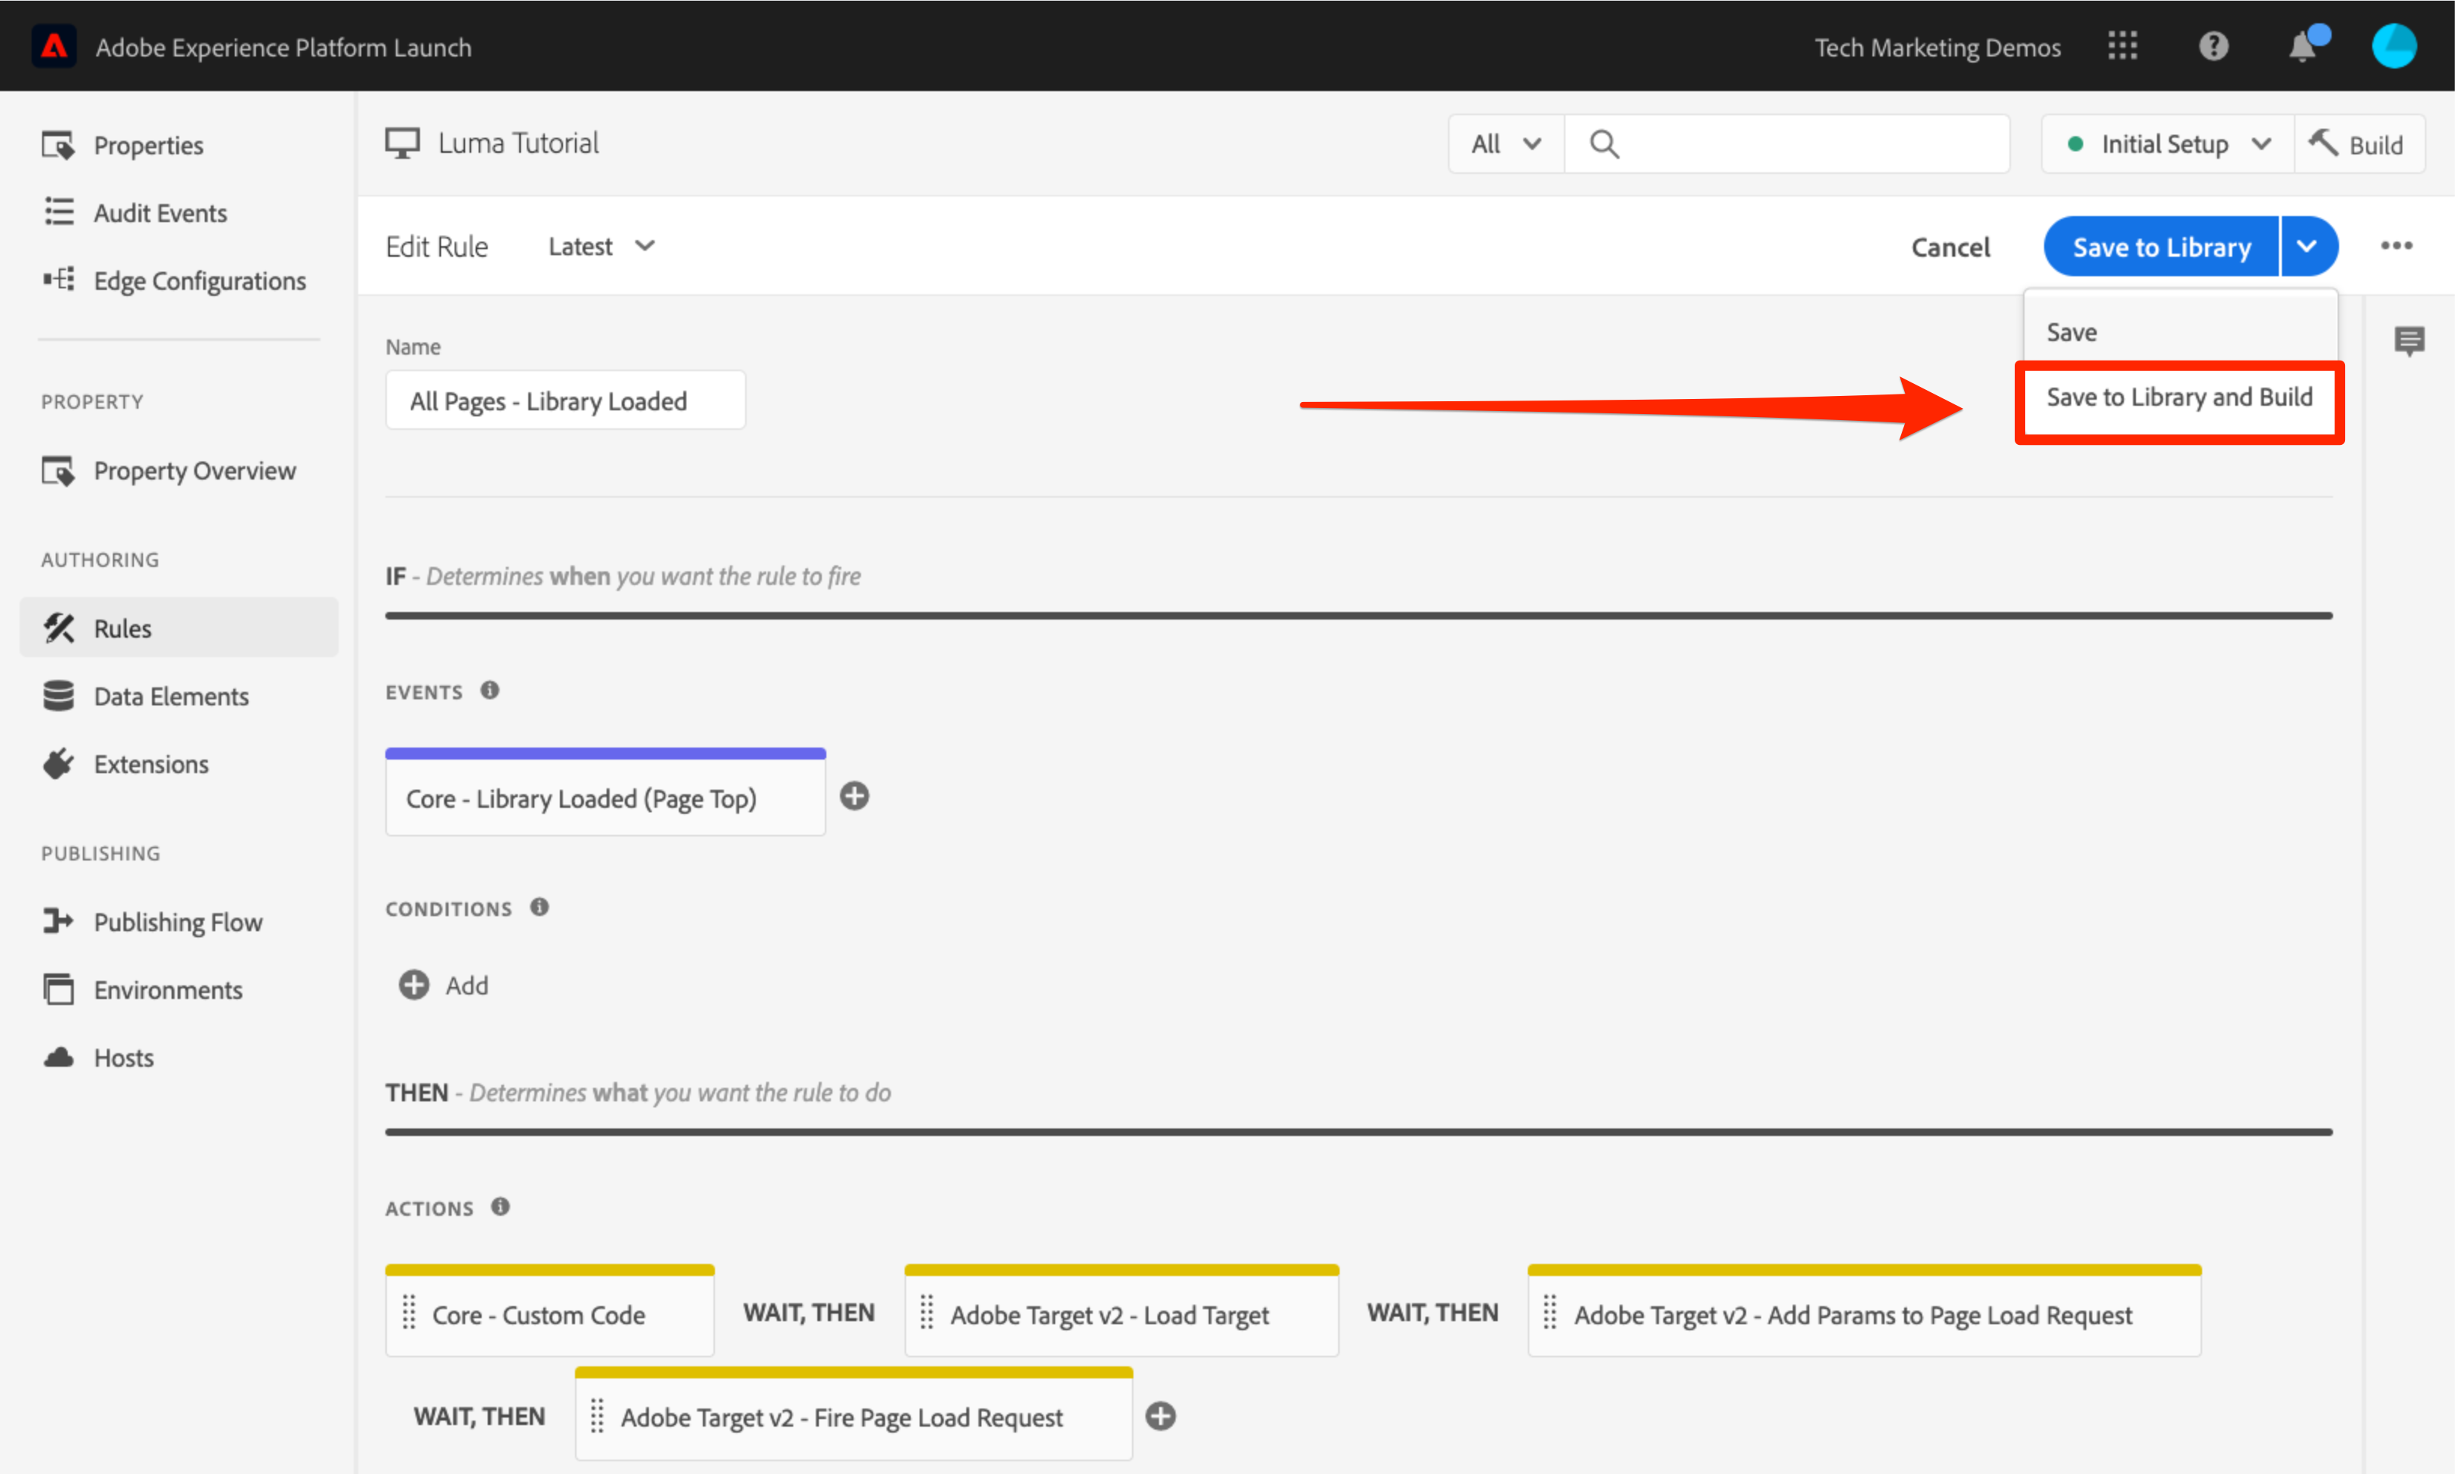Screen dimensions: 2455x1474
Task: Open notifications bell icon
Action: coord(2302,47)
